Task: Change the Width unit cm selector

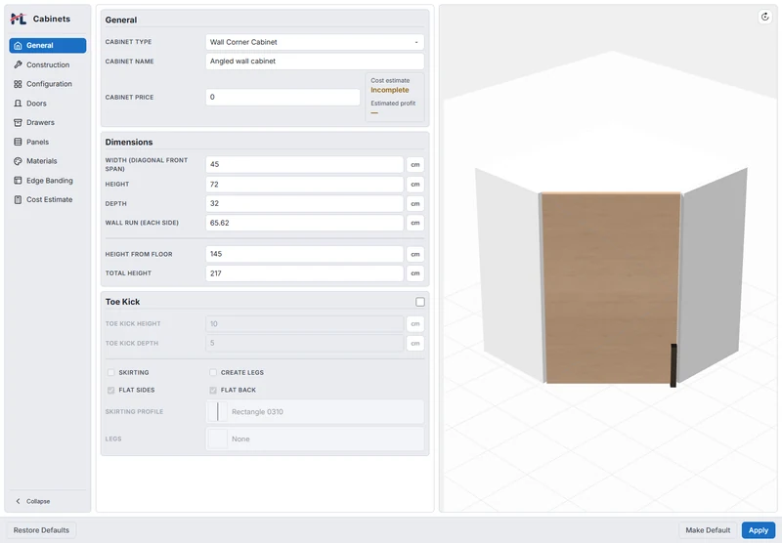Action: 414,165
